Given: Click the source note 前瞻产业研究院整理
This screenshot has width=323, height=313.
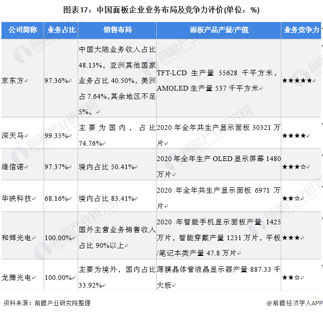Looking at the screenshot, I should tap(62, 303).
